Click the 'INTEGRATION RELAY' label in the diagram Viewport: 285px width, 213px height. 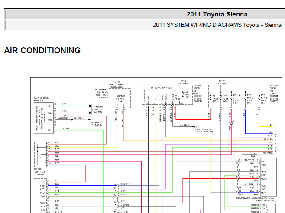coord(162,88)
